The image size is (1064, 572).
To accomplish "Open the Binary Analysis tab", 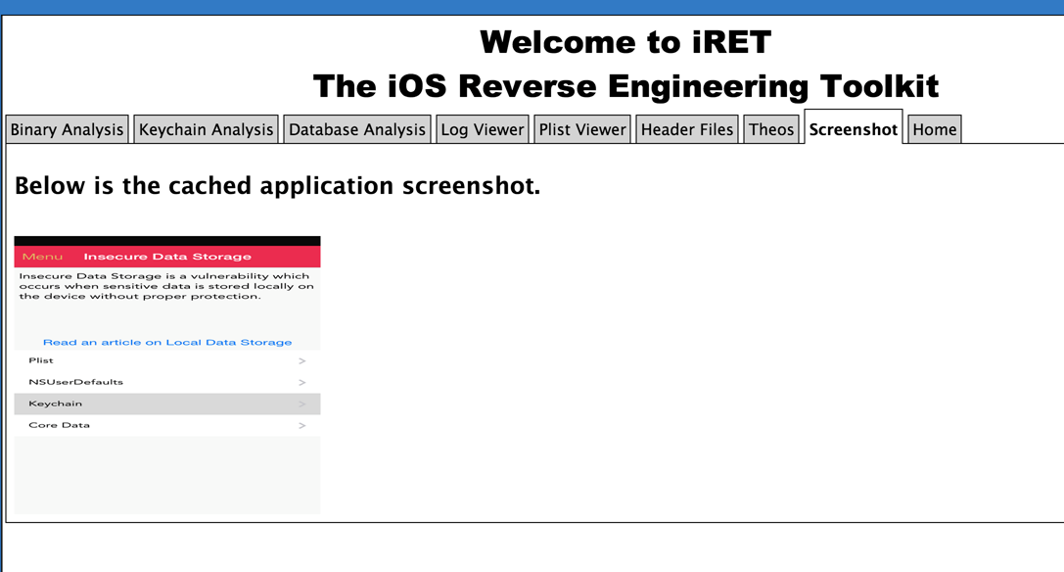I will pyautogui.click(x=67, y=129).
